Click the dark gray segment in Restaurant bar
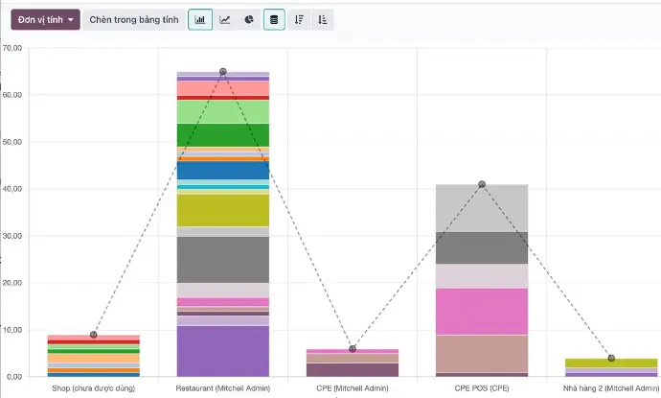Screen dimensions: 661x398 tap(223, 259)
